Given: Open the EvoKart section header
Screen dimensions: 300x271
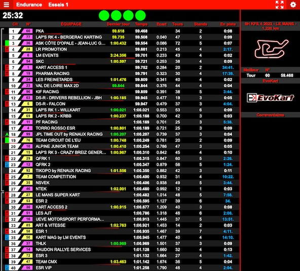Looking at the screenshot, I should pyautogui.click(x=270, y=81).
